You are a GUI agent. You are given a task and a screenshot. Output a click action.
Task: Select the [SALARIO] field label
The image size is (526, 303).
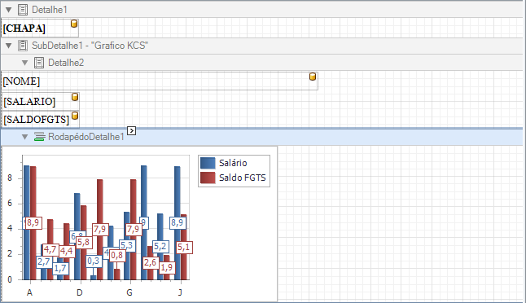pyautogui.click(x=29, y=102)
